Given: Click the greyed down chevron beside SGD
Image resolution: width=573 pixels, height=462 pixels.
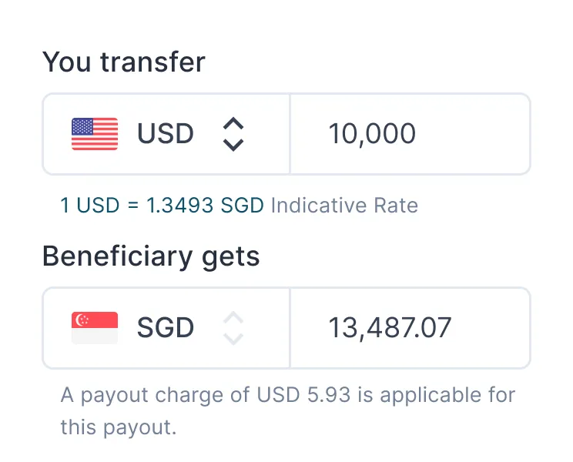Looking at the screenshot, I should [233, 338].
